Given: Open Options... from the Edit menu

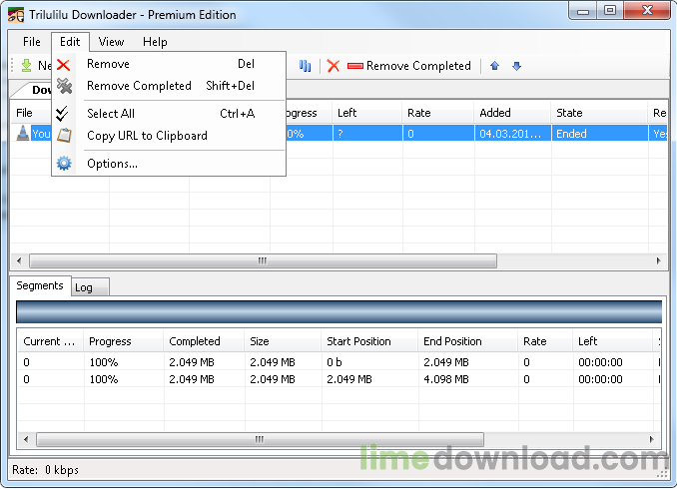Looking at the screenshot, I should 169,164.
